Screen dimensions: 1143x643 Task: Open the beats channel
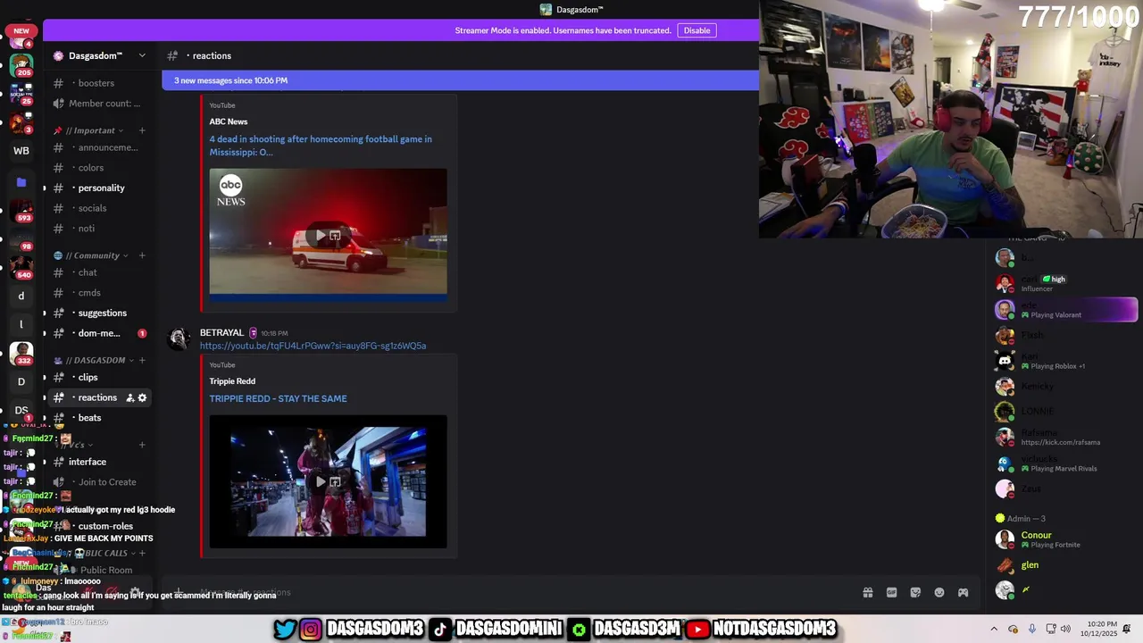pos(99,418)
